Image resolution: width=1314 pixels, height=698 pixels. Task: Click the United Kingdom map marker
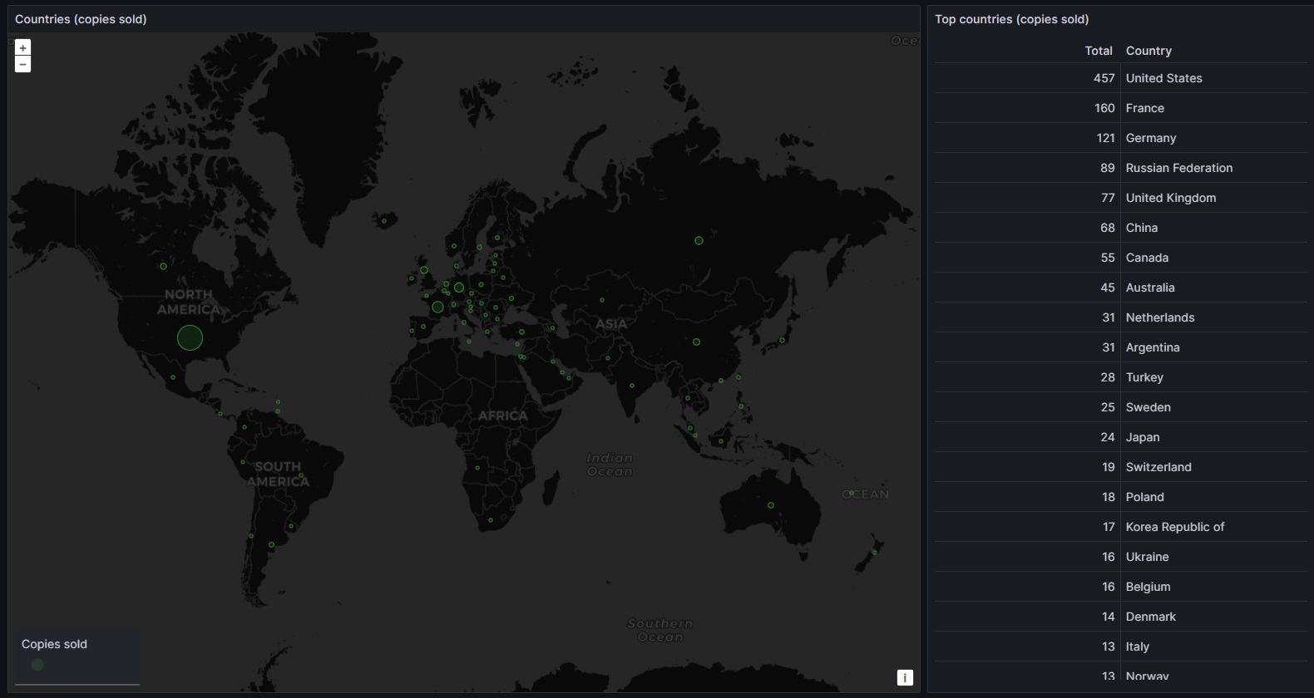point(424,270)
